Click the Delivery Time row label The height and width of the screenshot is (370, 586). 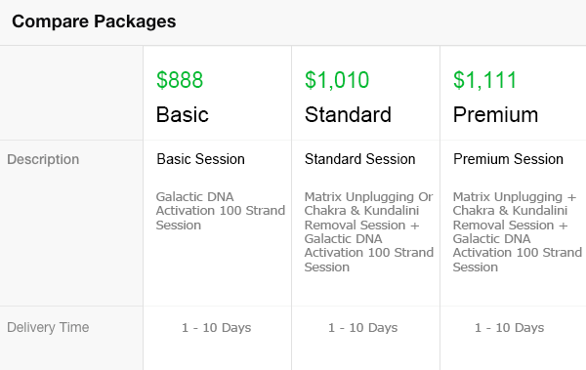coord(48,327)
